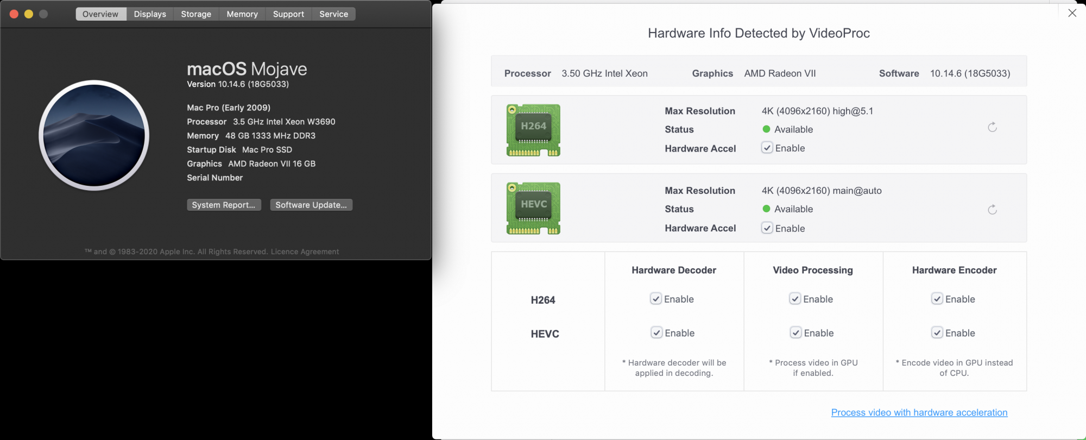Screen dimensions: 1086x440
Task: Click 'Process video in GPU if enabled' note
Action: [x=813, y=368]
